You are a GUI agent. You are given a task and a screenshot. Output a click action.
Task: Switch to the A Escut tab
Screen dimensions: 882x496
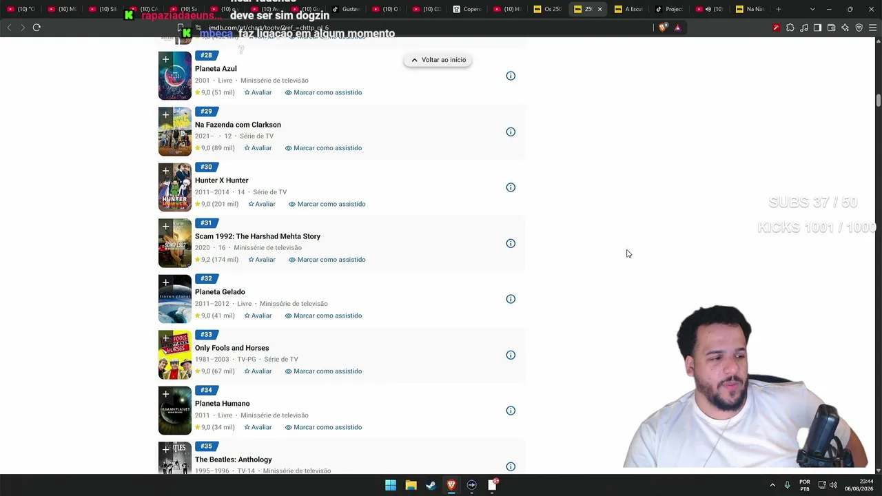[x=629, y=9]
